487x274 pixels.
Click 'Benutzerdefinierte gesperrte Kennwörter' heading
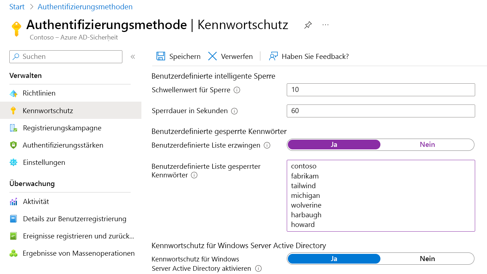219,131
